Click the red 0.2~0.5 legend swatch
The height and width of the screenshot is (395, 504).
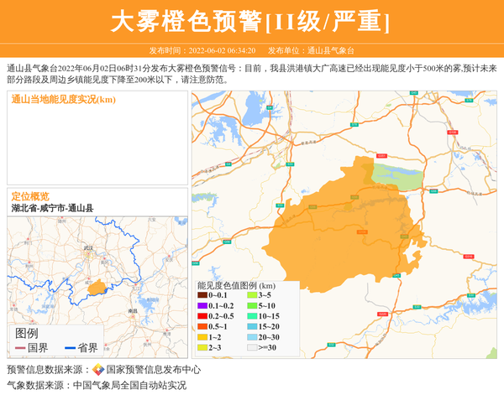(202, 316)
